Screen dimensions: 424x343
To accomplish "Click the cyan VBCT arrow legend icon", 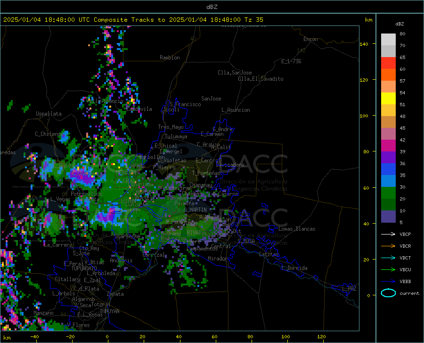I will click(x=388, y=258).
